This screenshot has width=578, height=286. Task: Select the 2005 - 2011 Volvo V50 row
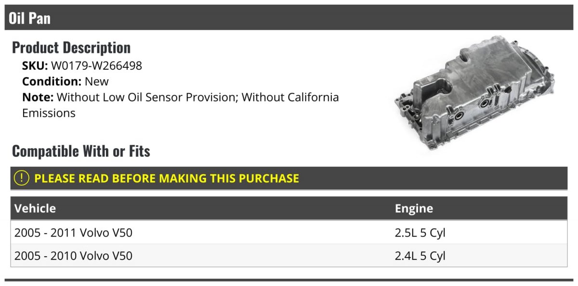[289, 233]
